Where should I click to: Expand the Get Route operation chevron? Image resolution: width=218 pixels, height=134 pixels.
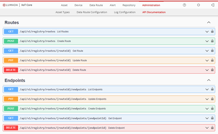[207, 51]
